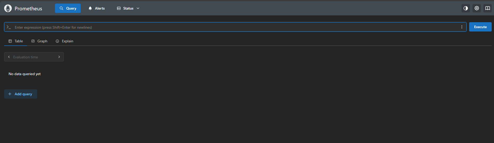494x143 pixels.
Task: Step evaluation time forward
Action: [x=59, y=57]
